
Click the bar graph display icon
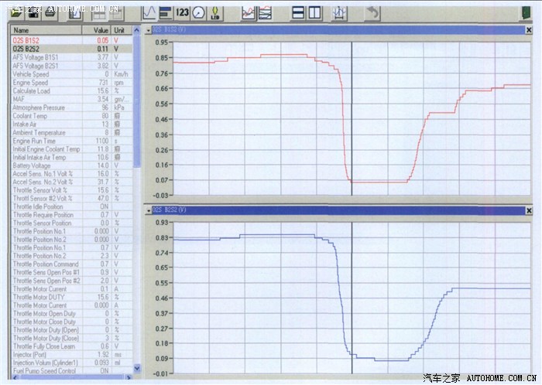pos(166,13)
